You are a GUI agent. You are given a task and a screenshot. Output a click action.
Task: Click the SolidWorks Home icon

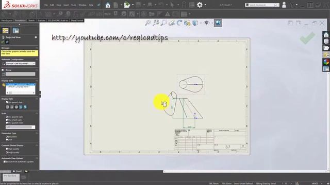108,5
